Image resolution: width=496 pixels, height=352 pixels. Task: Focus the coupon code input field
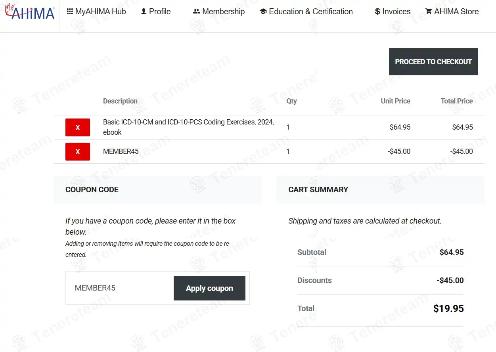click(120, 288)
